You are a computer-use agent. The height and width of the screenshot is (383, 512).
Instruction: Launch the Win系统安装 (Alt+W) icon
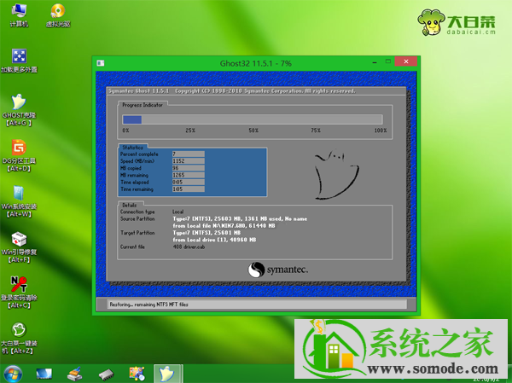pyautogui.click(x=19, y=202)
